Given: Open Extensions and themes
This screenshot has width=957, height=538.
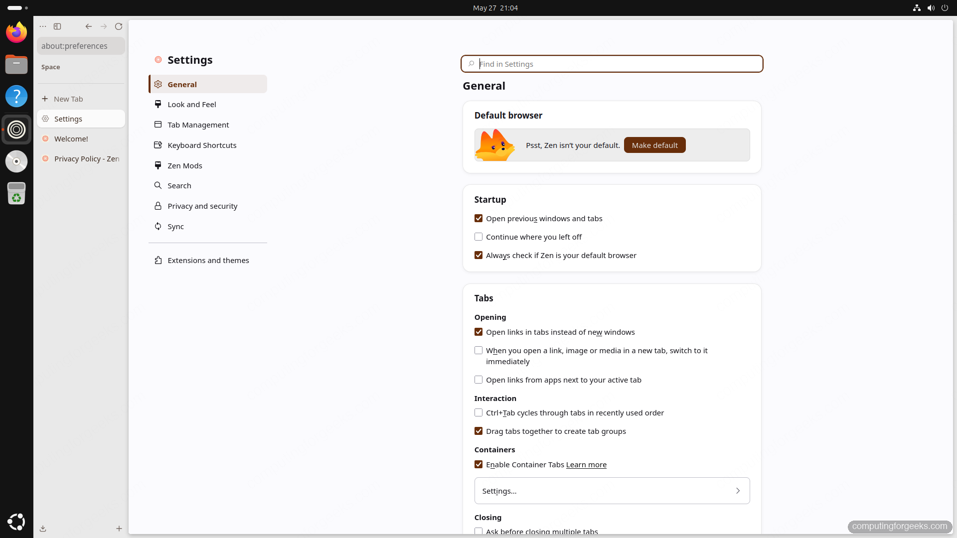Looking at the screenshot, I should (208, 260).
